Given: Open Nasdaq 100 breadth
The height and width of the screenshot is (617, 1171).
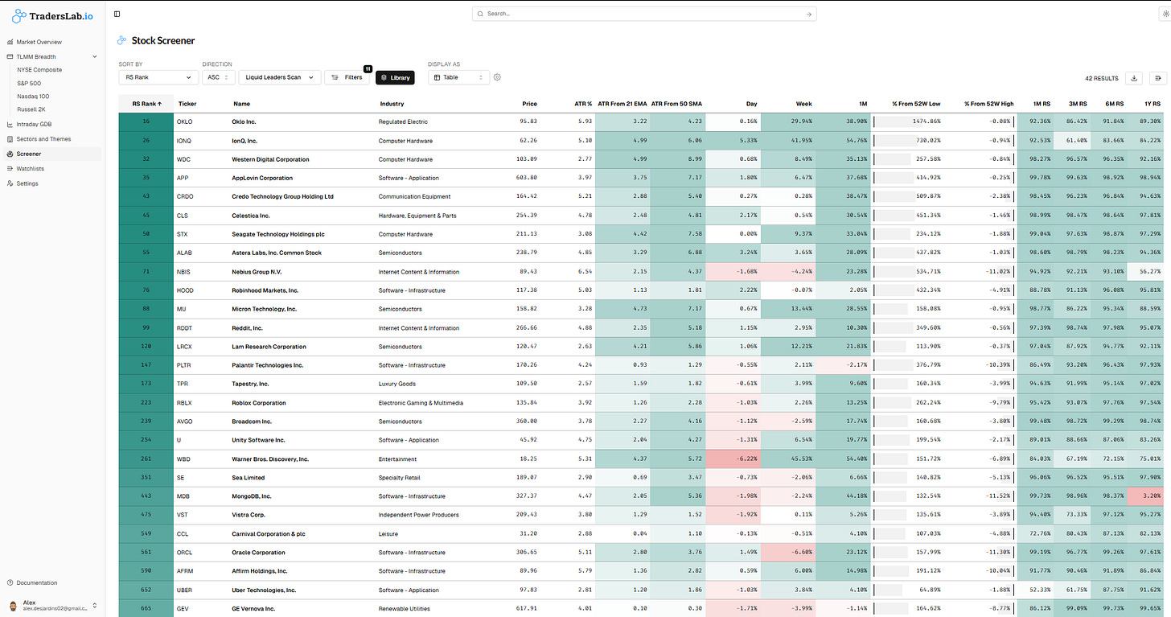Looking at the screenshot, I should (33, 96).
